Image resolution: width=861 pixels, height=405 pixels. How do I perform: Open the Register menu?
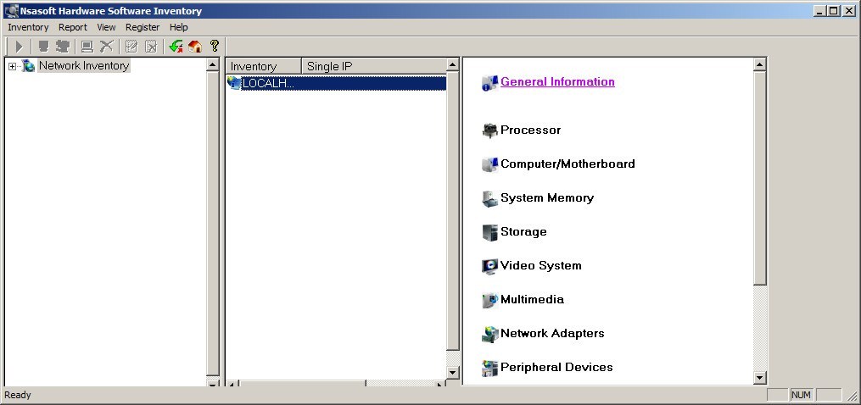point(143,27)
